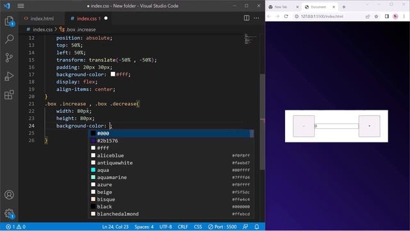Change line endings via CRLF
410x231 pixels.
[183, 227]
